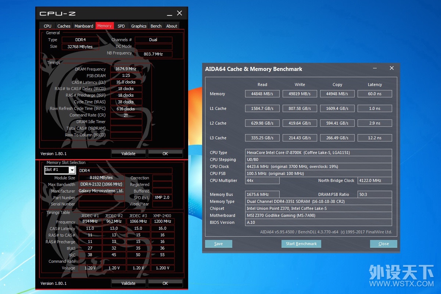Screen dimensions: 441x294
Task: Click the JEDEC #3 frequency 1066 MHz cell
Action: (x=138, y=222)
